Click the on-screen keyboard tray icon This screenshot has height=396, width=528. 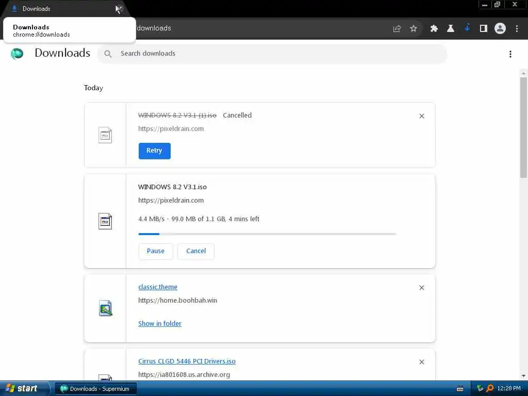pyautogui.click(x=460, y=389)
